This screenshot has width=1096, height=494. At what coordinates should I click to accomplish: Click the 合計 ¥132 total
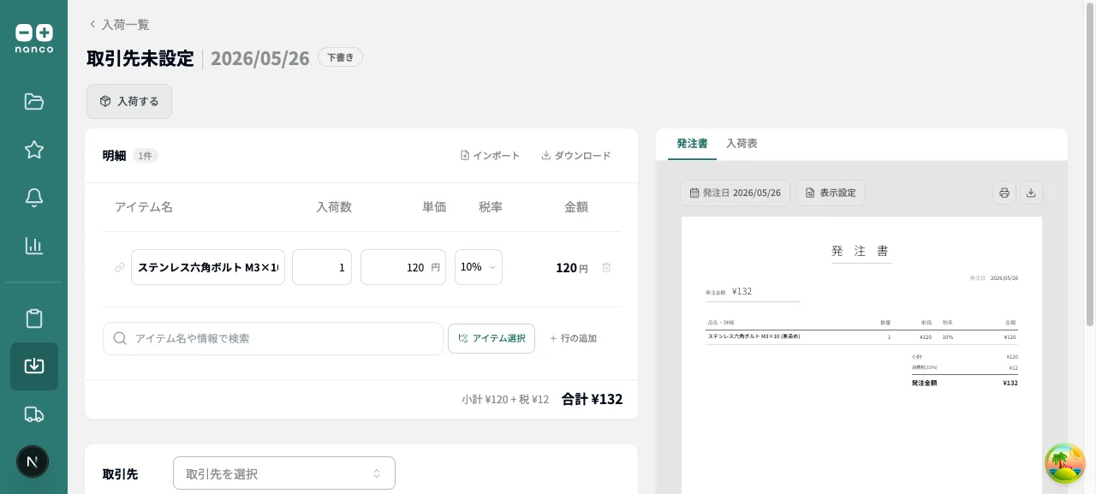592,399
